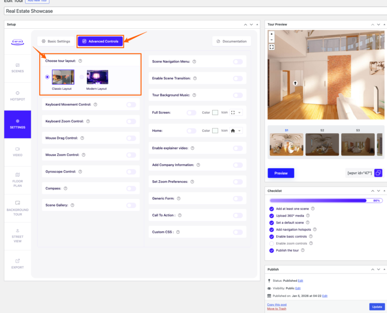
Task: Open fullscreen in the tour preview
Action: tap(272, 47)
